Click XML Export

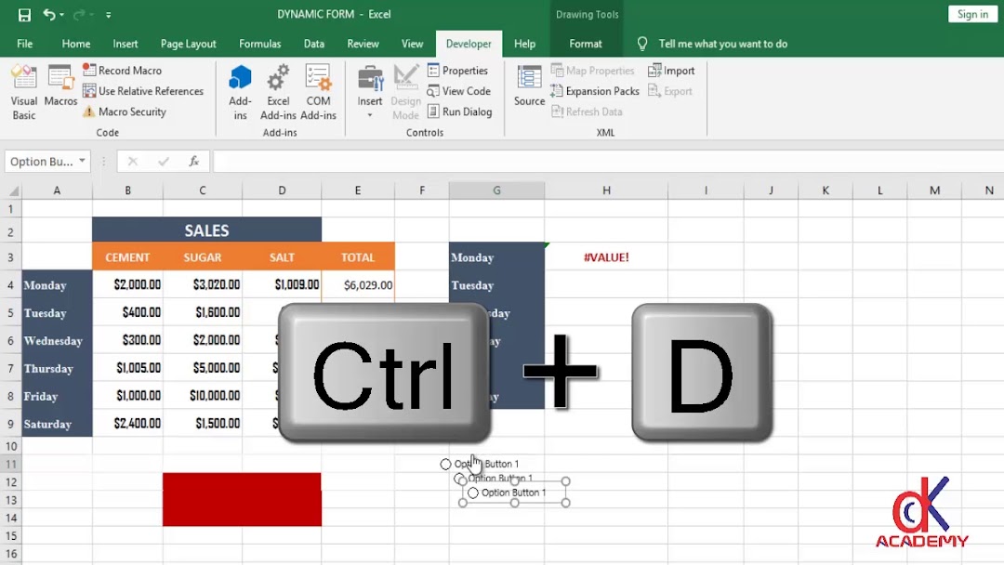(669, 91)
